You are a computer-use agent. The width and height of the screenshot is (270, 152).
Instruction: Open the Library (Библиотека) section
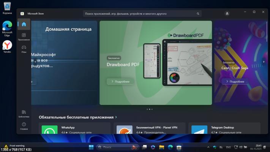pos(24,113)
